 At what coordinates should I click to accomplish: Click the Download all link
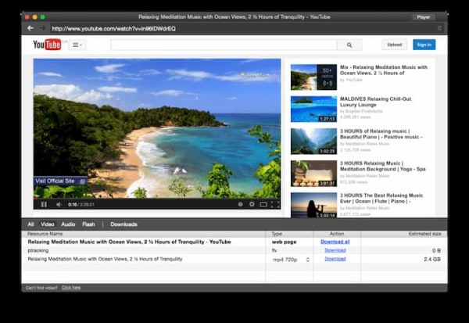[x=335, y=242]
